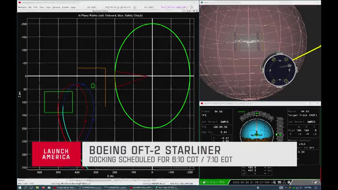Click the Vgo Tot value 0.04
The image size is (338, 190).
[224, 132]
